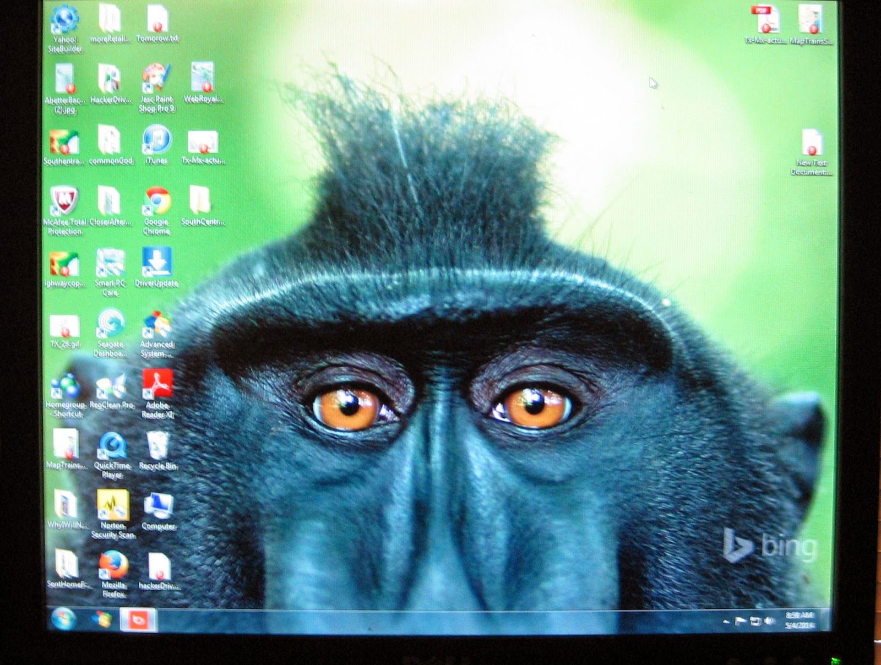Select the Norton Security Scan icon

point(113,514)
